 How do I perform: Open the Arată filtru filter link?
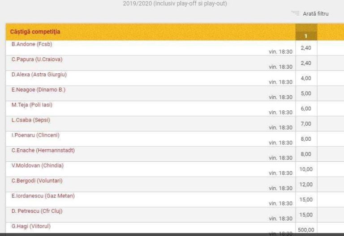pyautogui.click(x=315, y=14)
